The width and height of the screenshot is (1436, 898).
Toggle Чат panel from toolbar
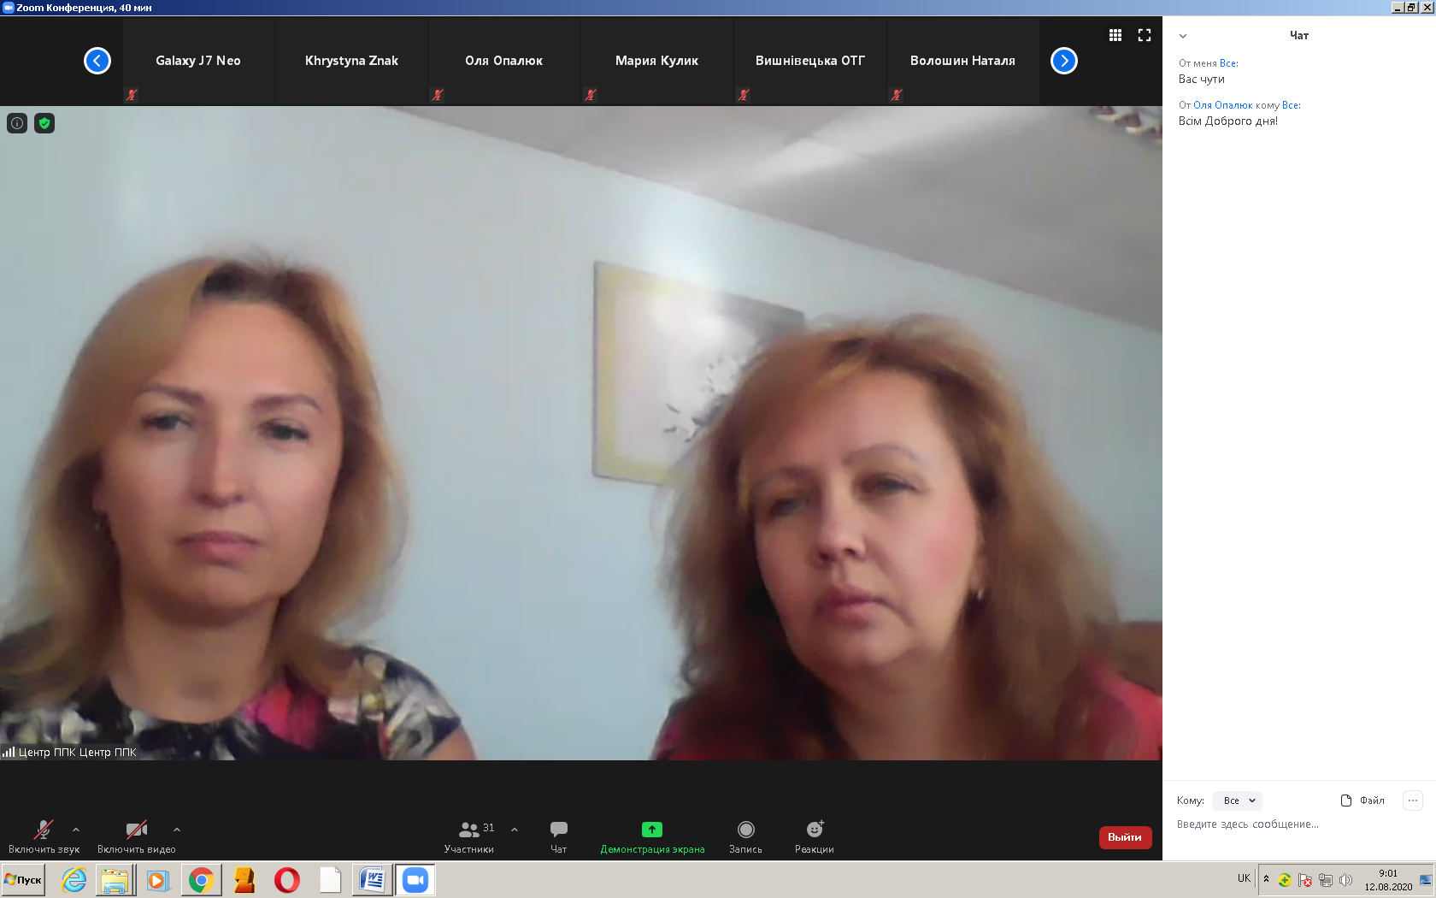point(559,836)
